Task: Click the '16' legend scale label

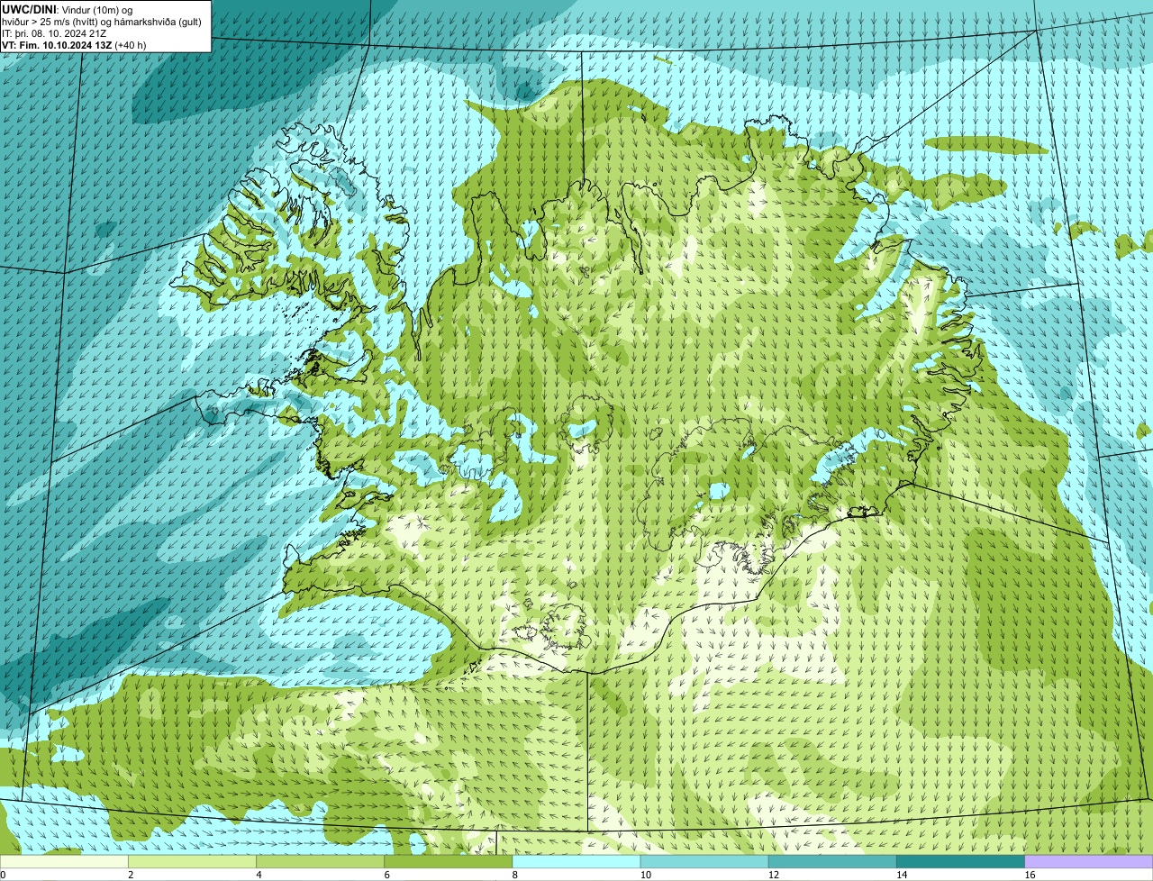Action: [1030, 875]
